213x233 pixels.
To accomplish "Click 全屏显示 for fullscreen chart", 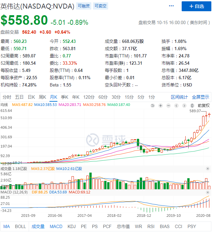I will click(200, 97).
